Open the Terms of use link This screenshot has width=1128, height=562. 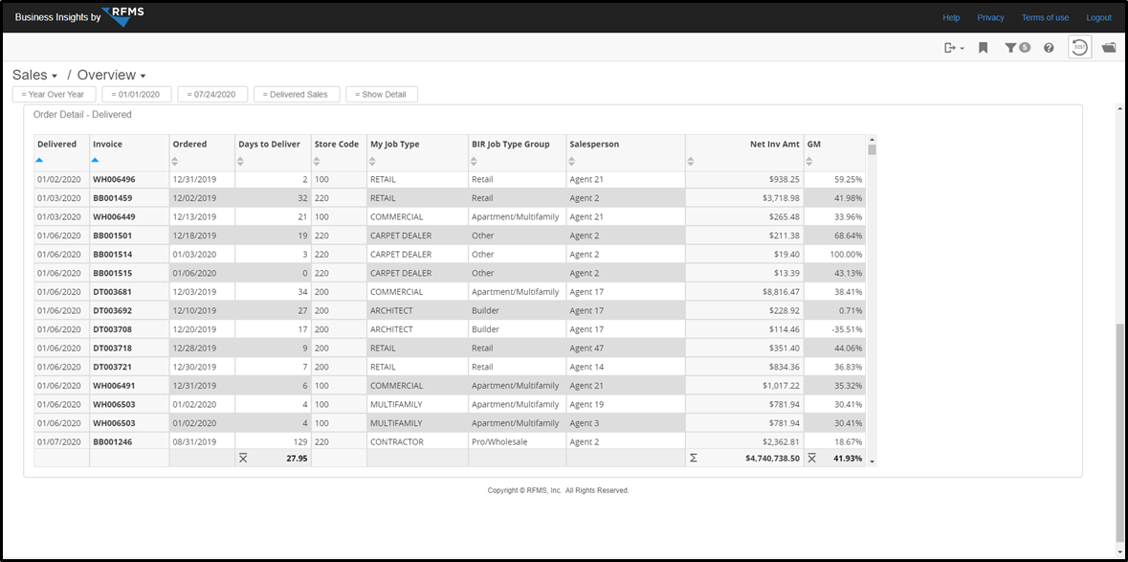pyautogui.click(x=1046, y=17)
